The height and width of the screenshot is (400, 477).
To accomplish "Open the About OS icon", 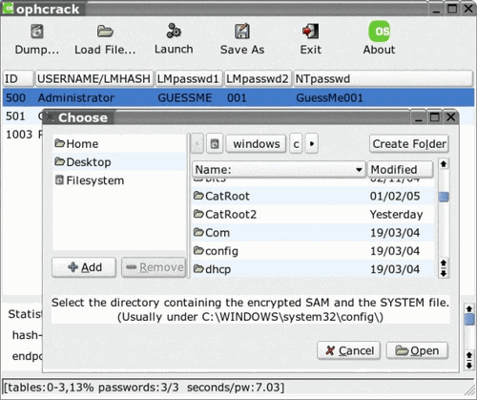I will tap(379, 32).
